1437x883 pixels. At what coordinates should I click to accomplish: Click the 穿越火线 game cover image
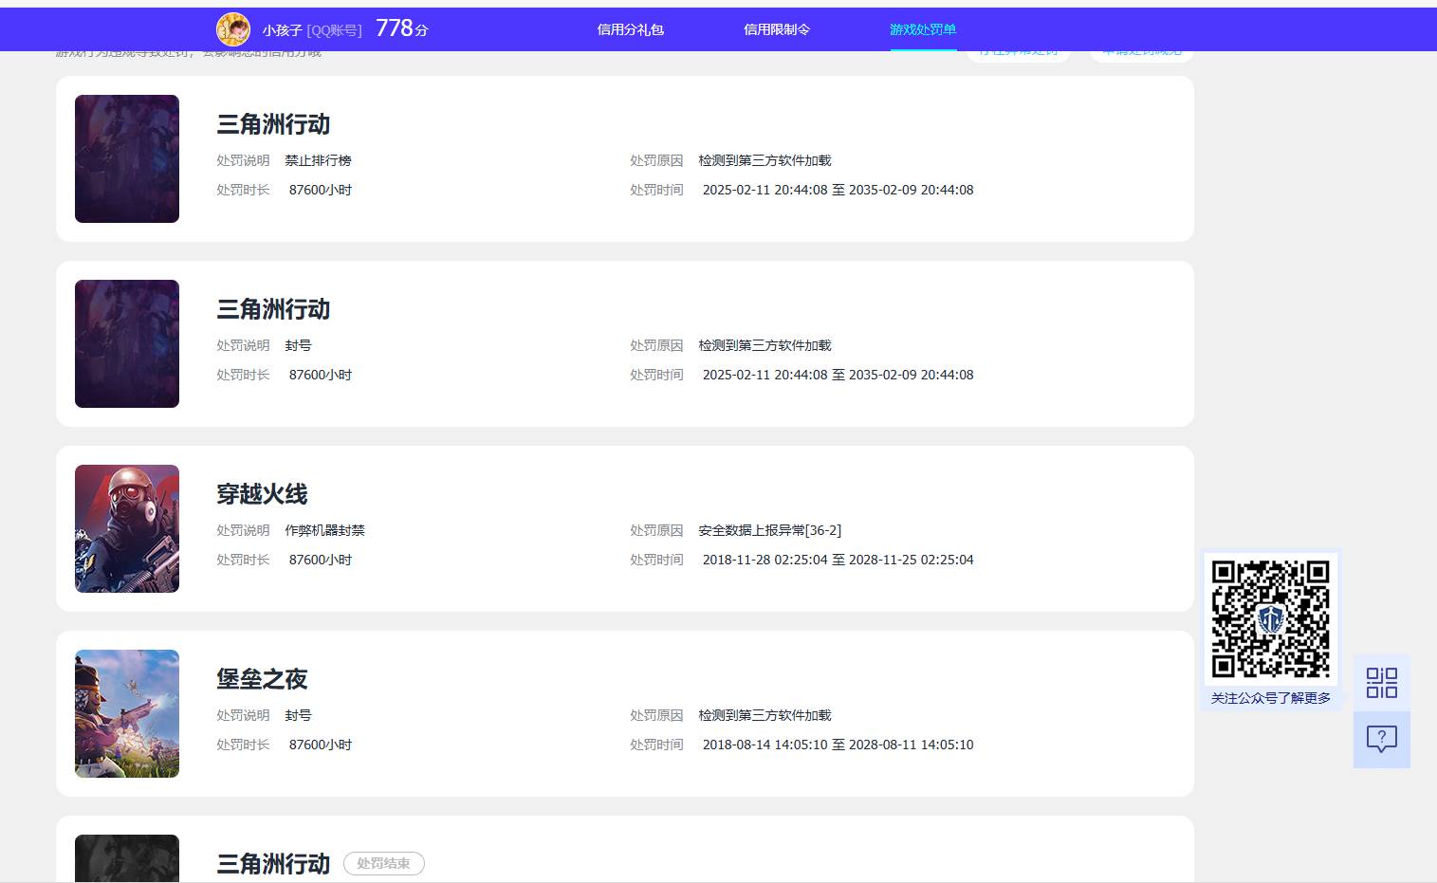127,528
